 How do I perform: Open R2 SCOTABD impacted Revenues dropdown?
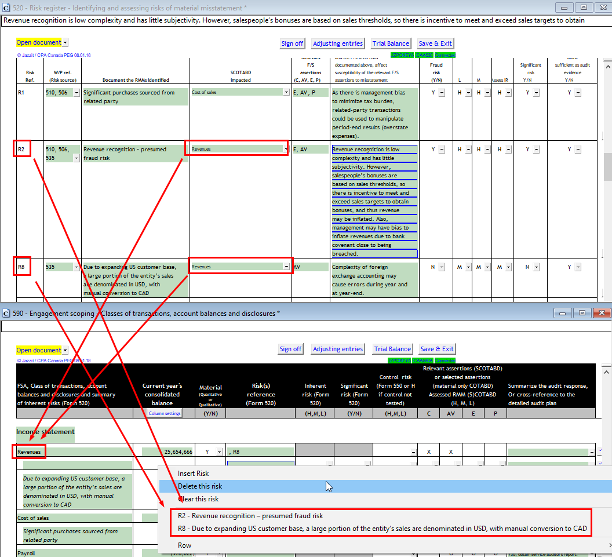click(285, 150)
